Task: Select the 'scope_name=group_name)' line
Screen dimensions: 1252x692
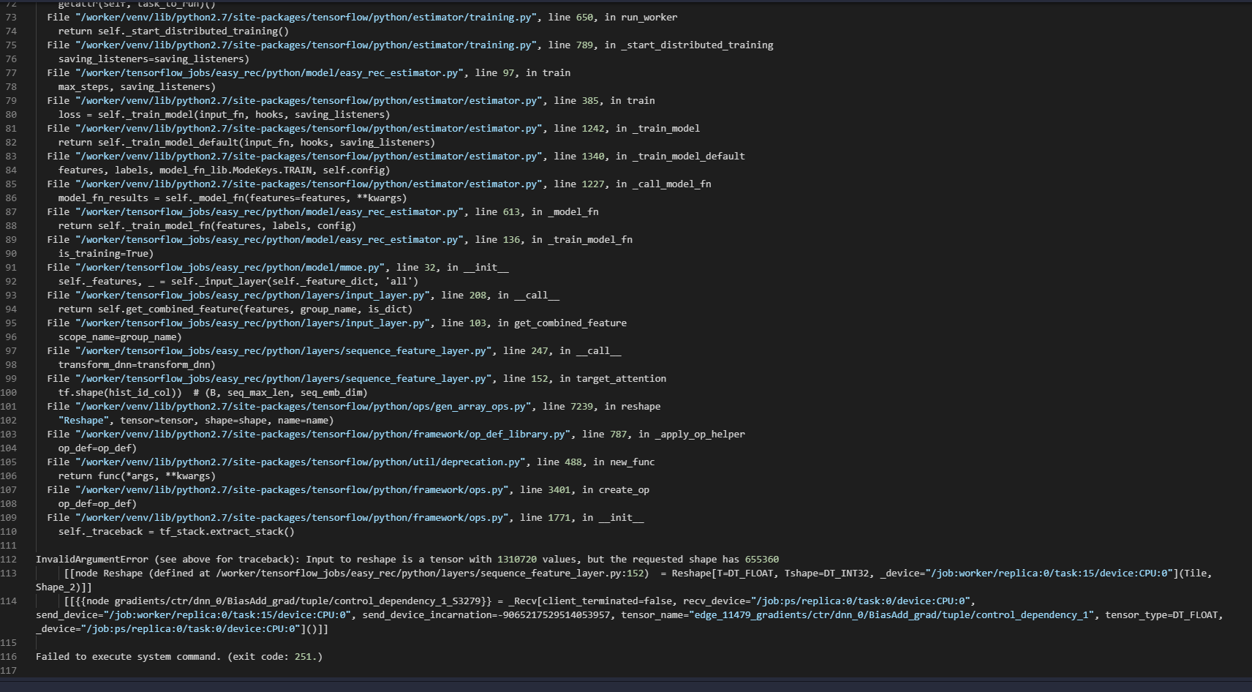Action: [120, 336]
